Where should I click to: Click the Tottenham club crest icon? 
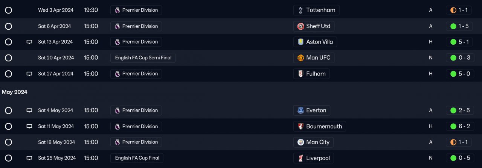pos(300,10)
